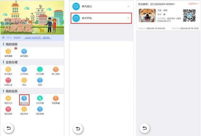Expand the chevron on the 养犬年检 row

coord(128,18)
